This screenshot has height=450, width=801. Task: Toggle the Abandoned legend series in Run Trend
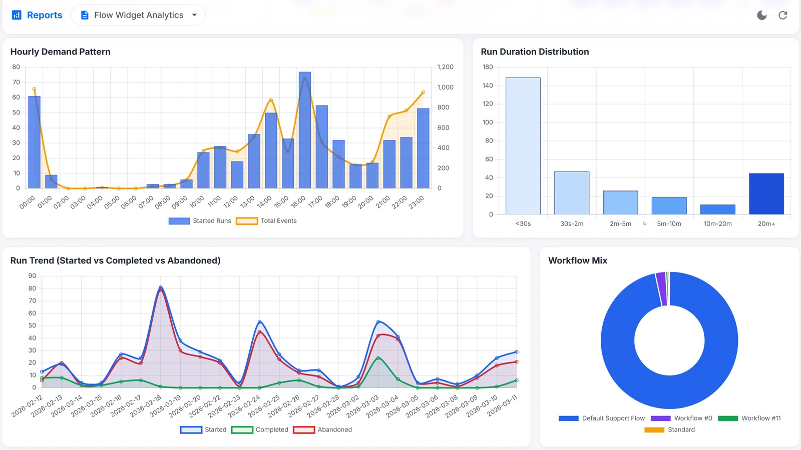click(x=323, y=429)
